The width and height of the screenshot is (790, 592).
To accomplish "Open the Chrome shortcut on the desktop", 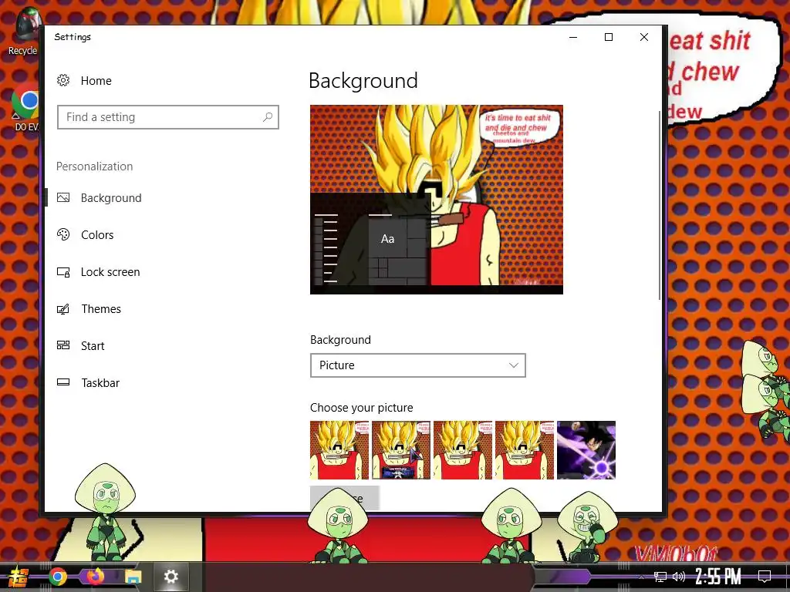I will point(25,106).
